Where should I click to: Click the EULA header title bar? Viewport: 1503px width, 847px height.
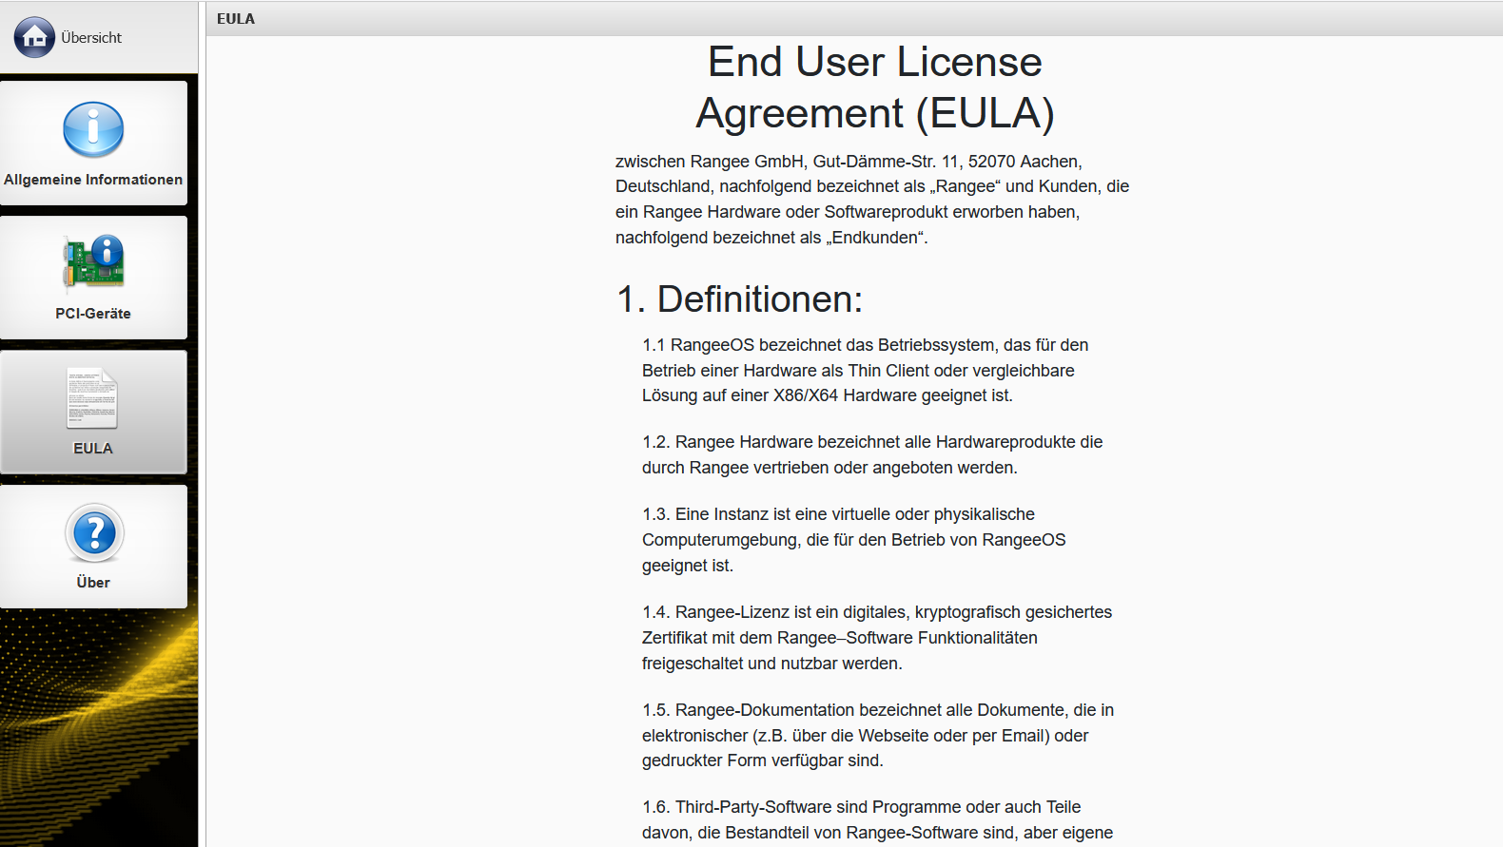click(x=854, y=19)
